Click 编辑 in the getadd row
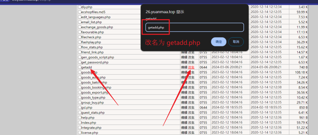This screenshot has width=318, height=135. click(184, 67)
